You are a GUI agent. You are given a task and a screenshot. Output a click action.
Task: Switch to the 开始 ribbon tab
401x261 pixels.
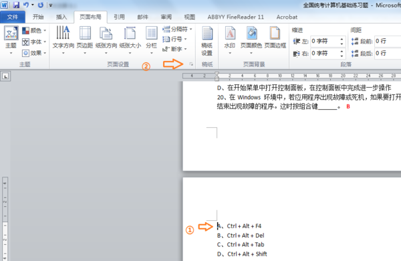(x=38, y=17)
